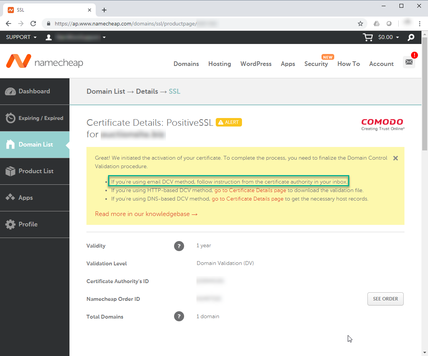428x356 pixels.
Task: Click the 'Domain Validation (DV)' value
Action: [x=225, y=263]
